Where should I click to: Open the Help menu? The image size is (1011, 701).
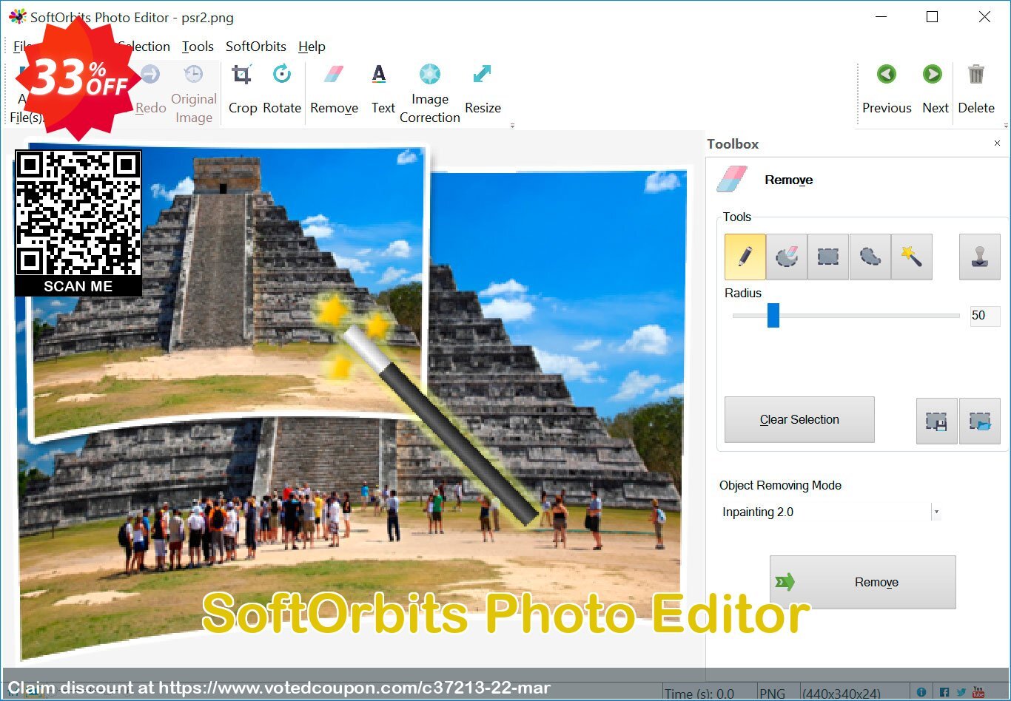312,47
